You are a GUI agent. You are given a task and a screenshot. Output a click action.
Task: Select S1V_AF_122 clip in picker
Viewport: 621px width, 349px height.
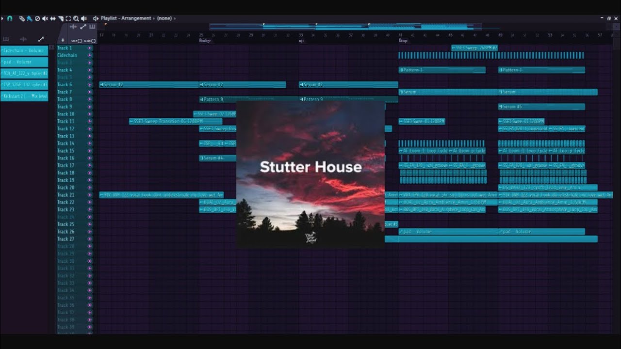click(24, 73)
